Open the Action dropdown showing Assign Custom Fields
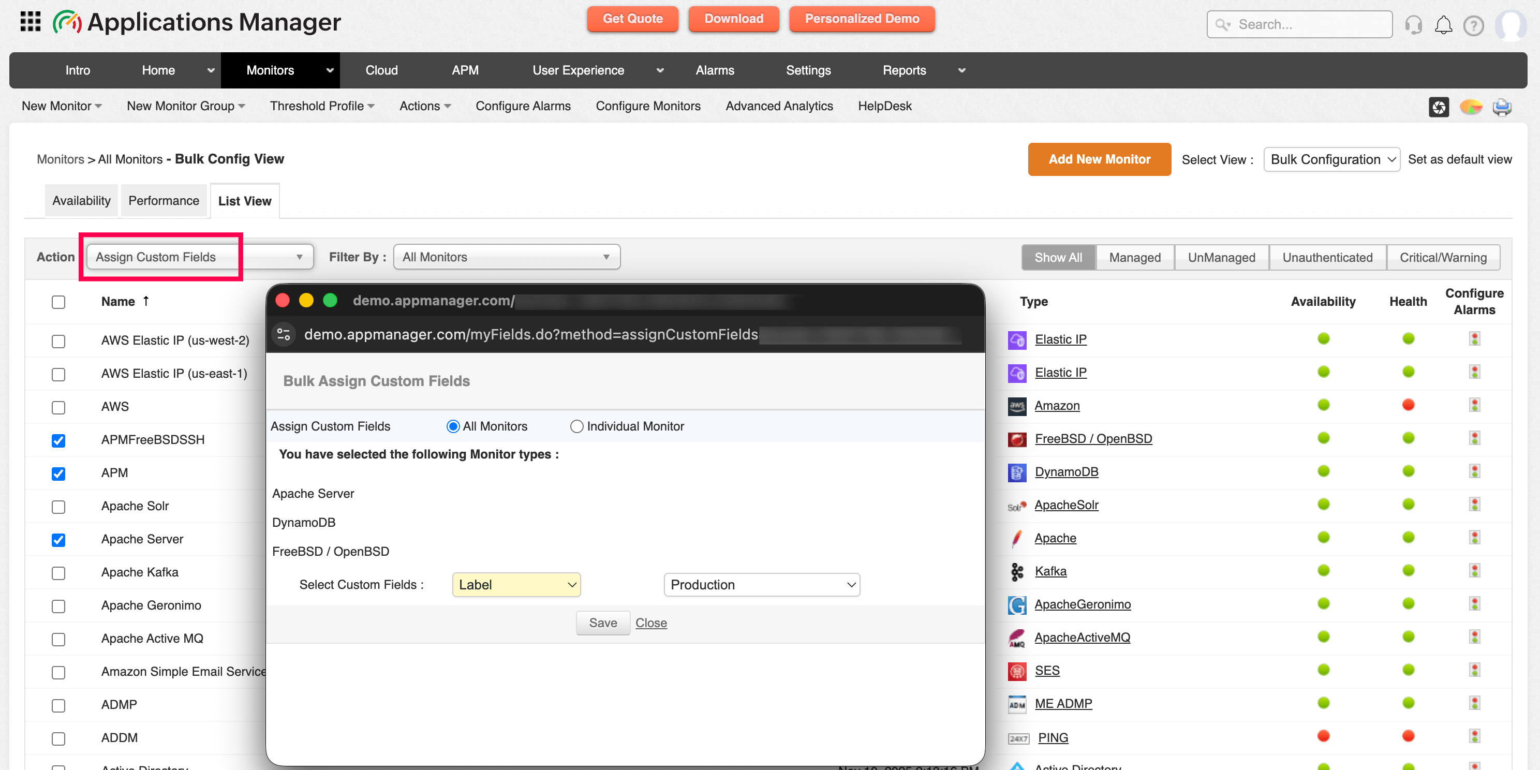This screenshot has width=1540, height=770. [200, 257]
